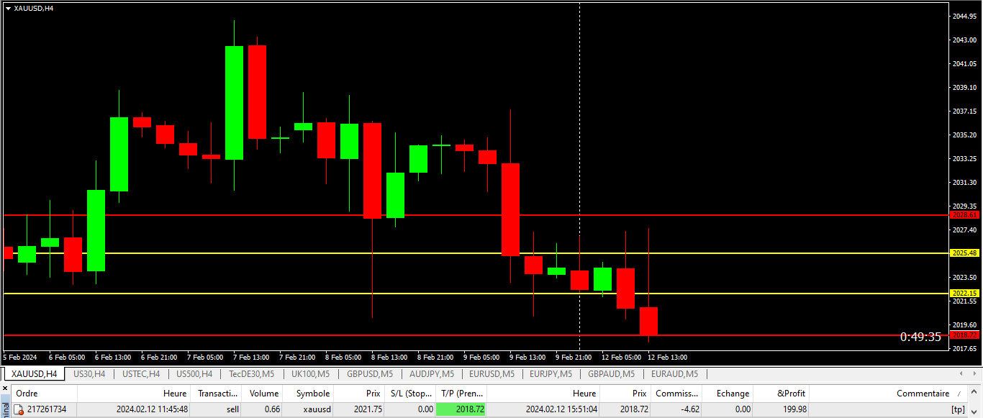
Task: Click the 2044.95 price scale label
Action: pyautogui.click(x=964, y=16)
